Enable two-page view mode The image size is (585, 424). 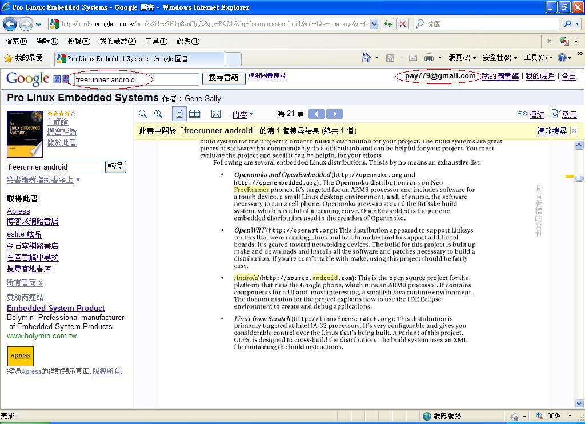tap(195, 114)
